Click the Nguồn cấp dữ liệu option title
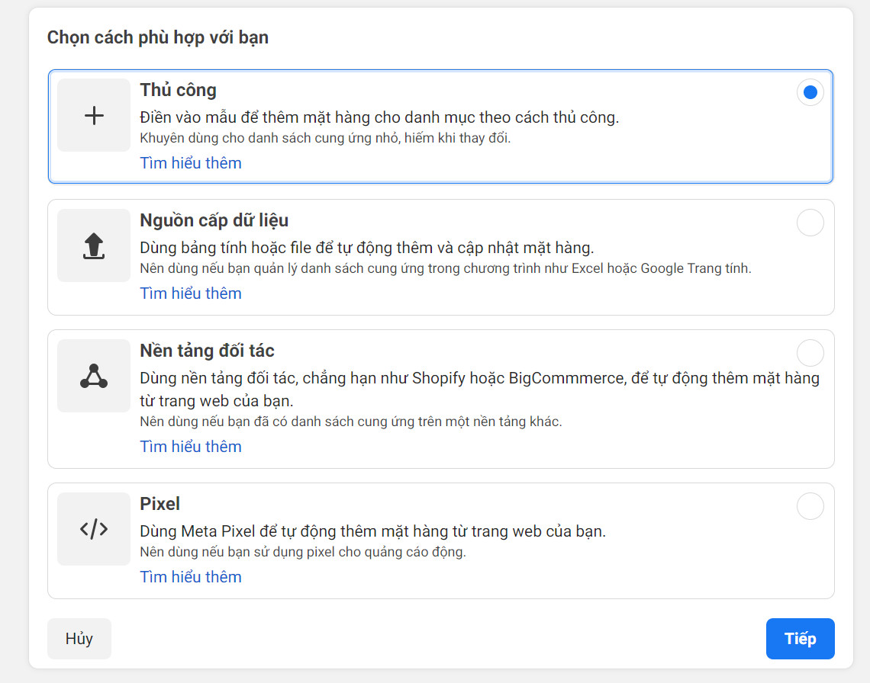Viewport: 870px width, 683px height. point(214,220)
